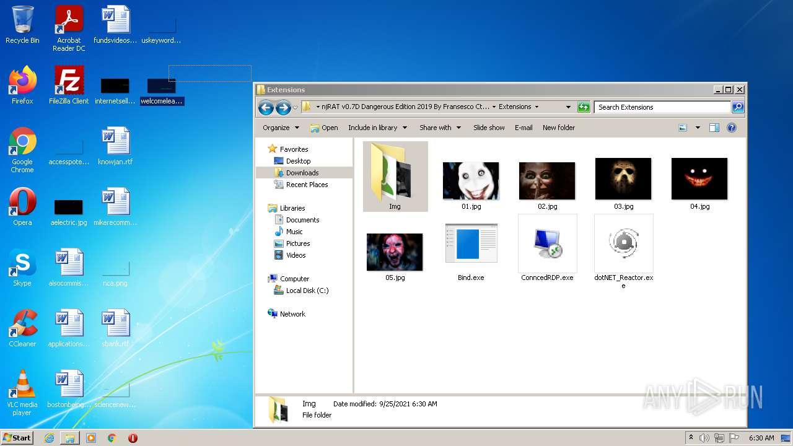Select the 01.jpg thumbnail
The width and height of the screenshot is (793, 446).
tap(471, 185)
